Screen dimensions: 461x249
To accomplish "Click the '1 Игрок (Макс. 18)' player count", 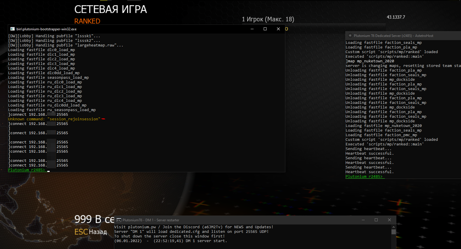I will coord(268,19).
